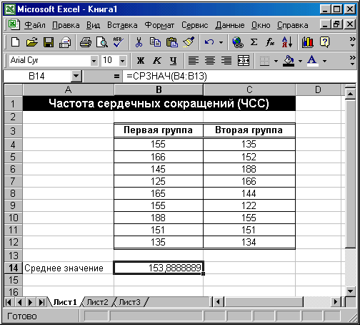Expand the Font Color dropdown arrow
The width and height of the screenshot is (360, 325).
(324, 61)
